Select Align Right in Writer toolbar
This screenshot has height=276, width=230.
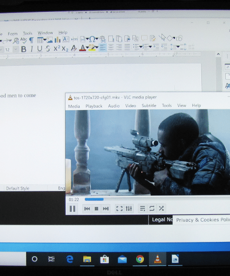[119, 47]
